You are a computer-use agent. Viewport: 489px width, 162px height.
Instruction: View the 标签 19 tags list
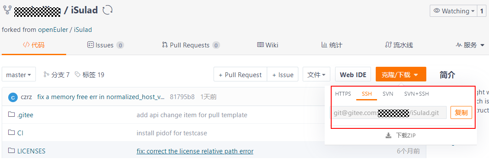click(89, 75)
